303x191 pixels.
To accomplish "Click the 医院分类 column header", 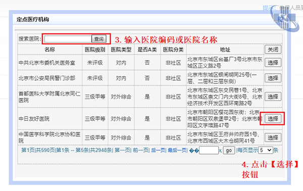I will 173,50.
